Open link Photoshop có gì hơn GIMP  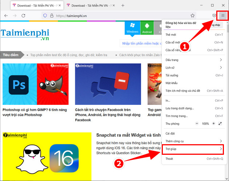coord(35,112)
